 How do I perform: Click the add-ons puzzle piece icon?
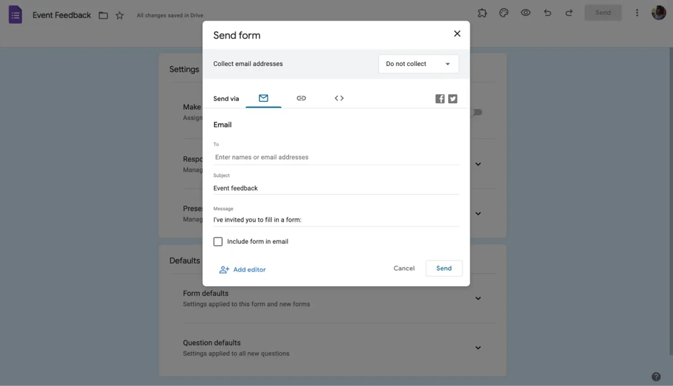[x=483, y=13]
